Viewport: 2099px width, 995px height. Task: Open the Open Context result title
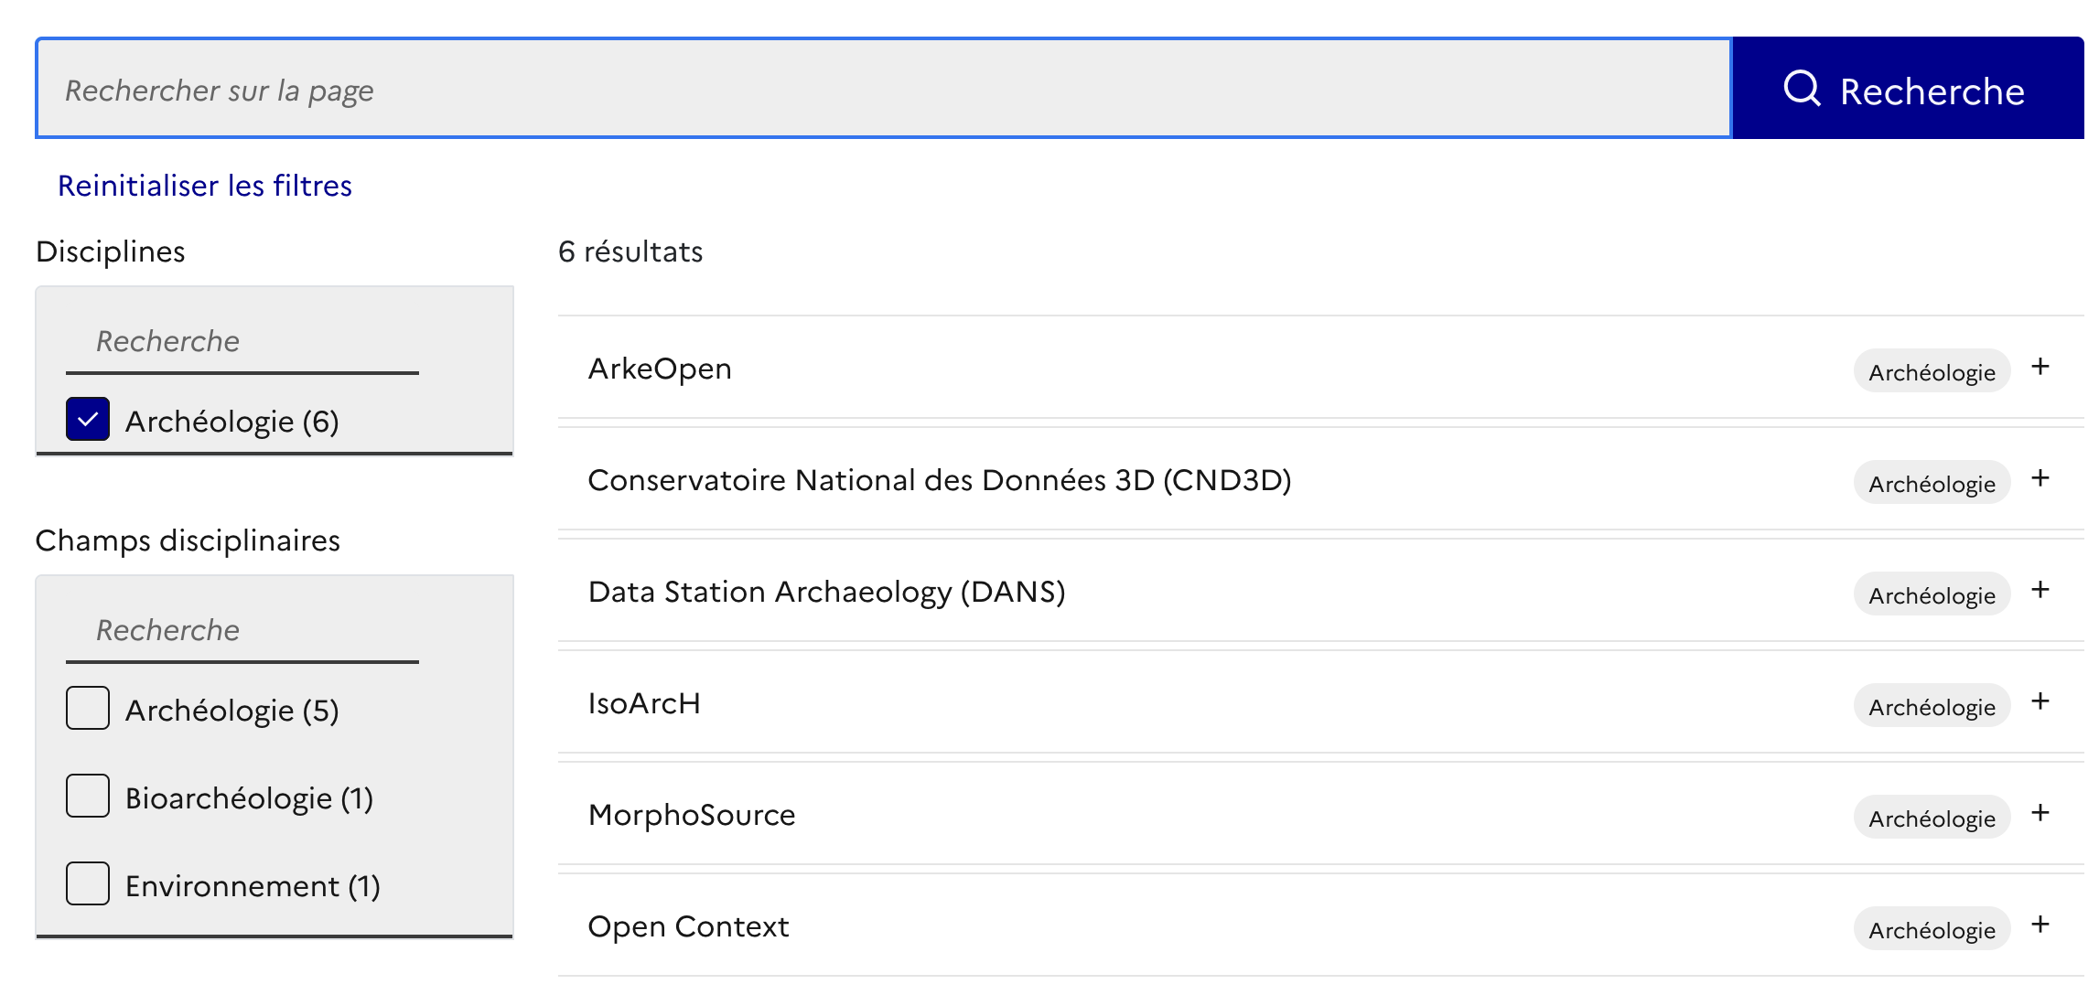688,926
